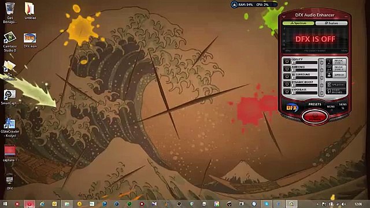Show hidden tray icons arrow
This screenshot has width=370, height=208.
coord(317,204)
